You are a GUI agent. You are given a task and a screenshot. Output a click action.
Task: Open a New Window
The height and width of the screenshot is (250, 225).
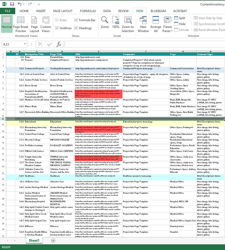click(143, 24)
